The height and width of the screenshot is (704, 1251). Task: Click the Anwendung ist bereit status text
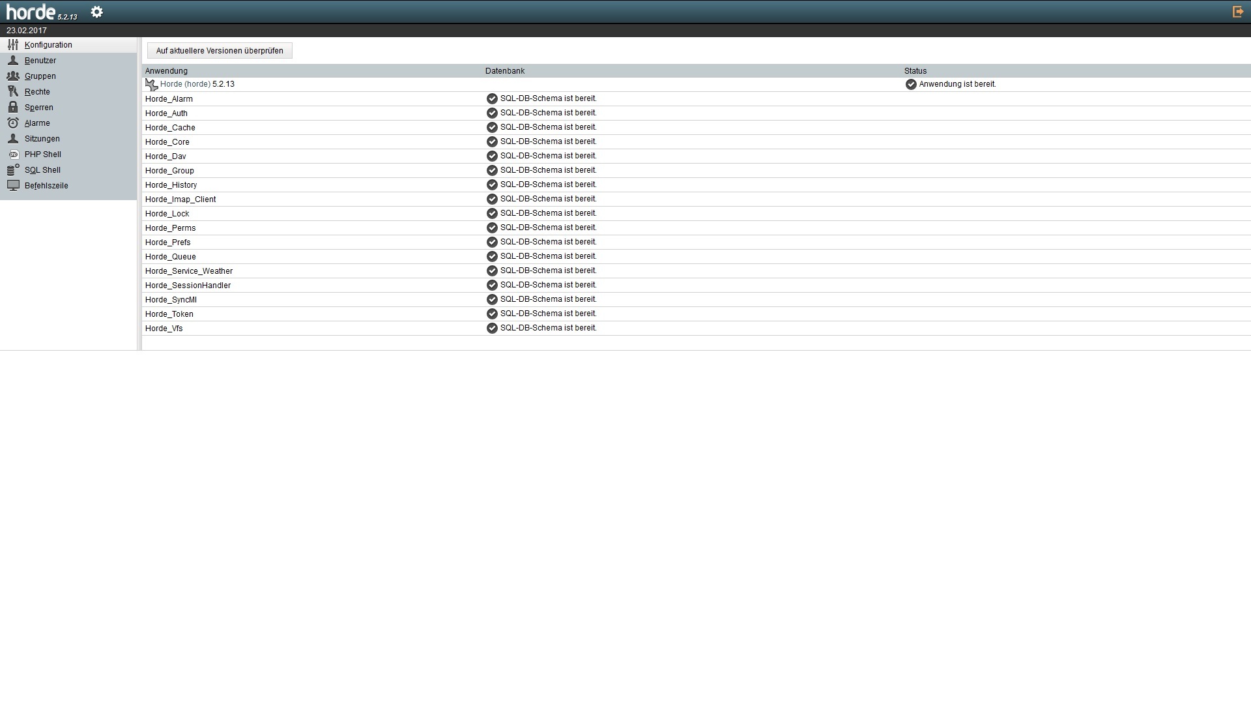[x=957, y=84]
